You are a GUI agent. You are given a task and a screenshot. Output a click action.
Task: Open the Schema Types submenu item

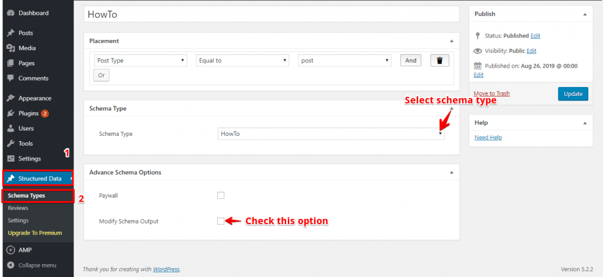pyautogui.click(x=26, y=196)
